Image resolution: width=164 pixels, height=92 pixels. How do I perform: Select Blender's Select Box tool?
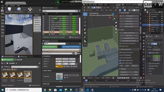click(x=85, y=14)
